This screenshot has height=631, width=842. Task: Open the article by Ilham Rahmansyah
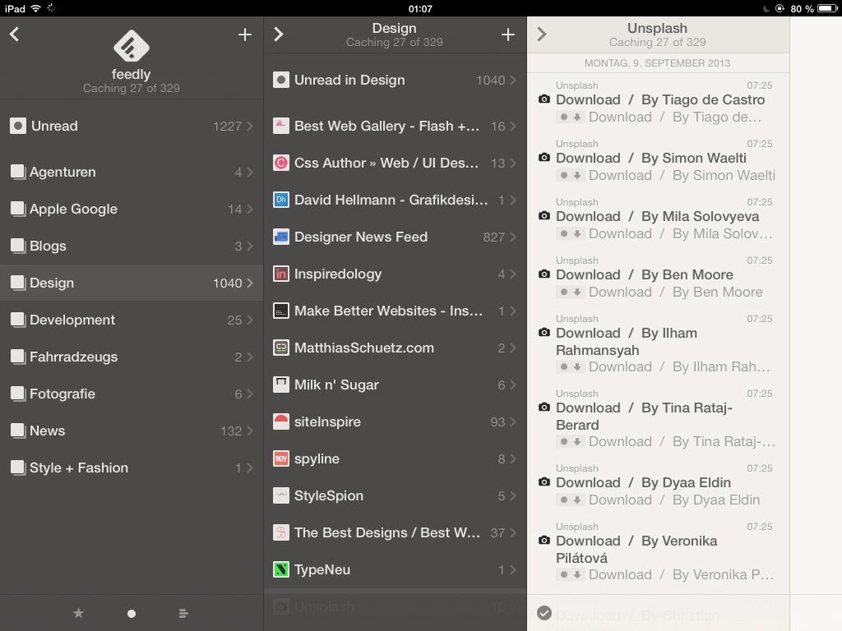tap(659, 343)
